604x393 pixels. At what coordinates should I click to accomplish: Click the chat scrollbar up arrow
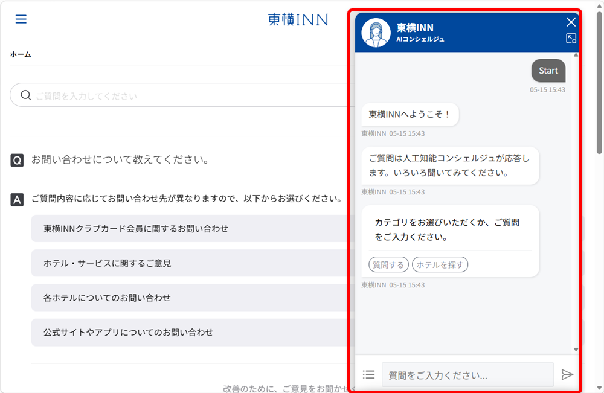(x=576, y=55)
